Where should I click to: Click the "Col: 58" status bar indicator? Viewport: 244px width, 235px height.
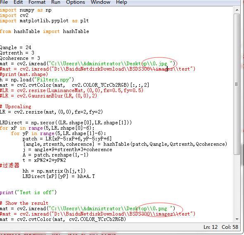pos(230,227)
